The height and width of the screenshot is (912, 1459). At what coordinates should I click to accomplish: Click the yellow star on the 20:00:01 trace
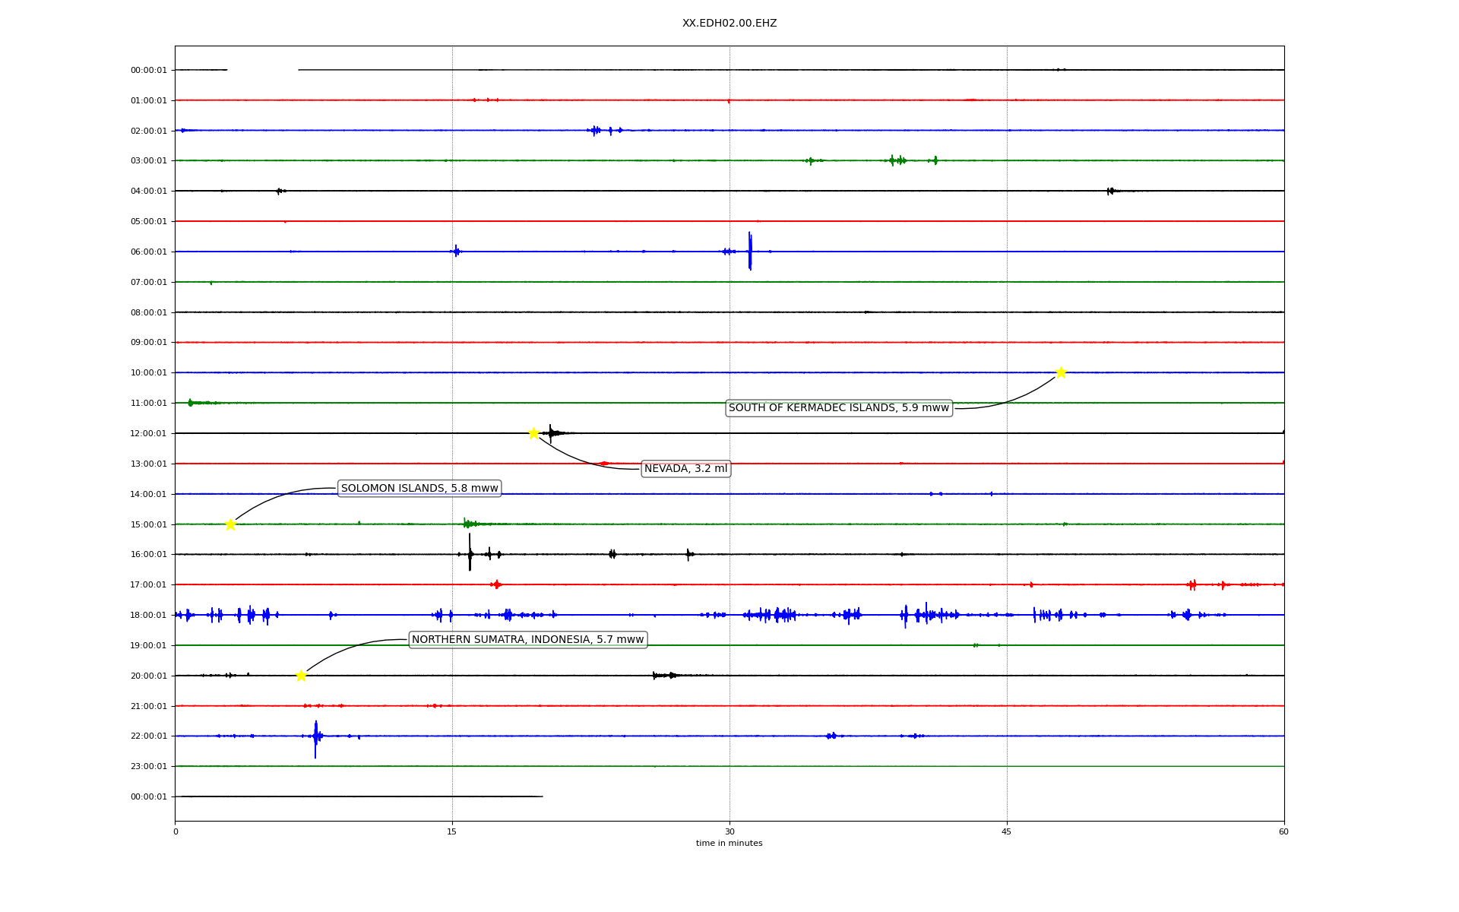tap(301, 676)
